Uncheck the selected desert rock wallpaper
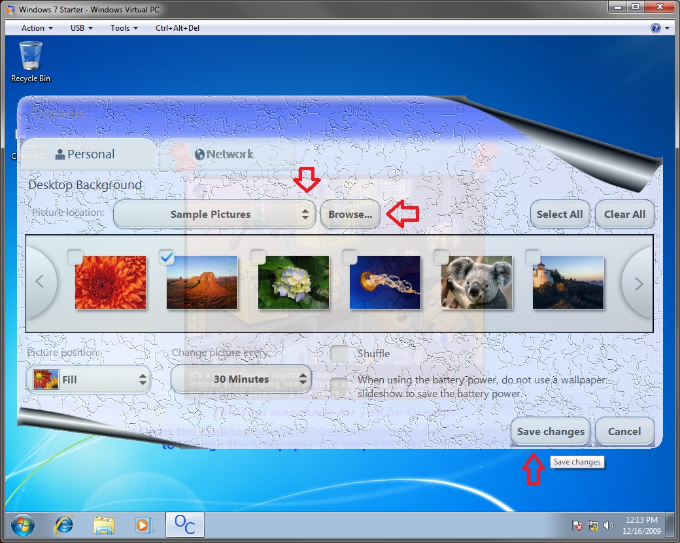The width and height of the screenshot is (680, 543). point(167,258)
